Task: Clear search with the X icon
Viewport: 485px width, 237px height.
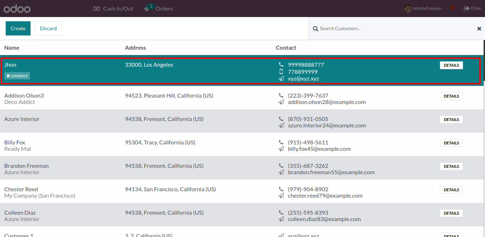Action: pyautogui.click(x=479, y=29)
